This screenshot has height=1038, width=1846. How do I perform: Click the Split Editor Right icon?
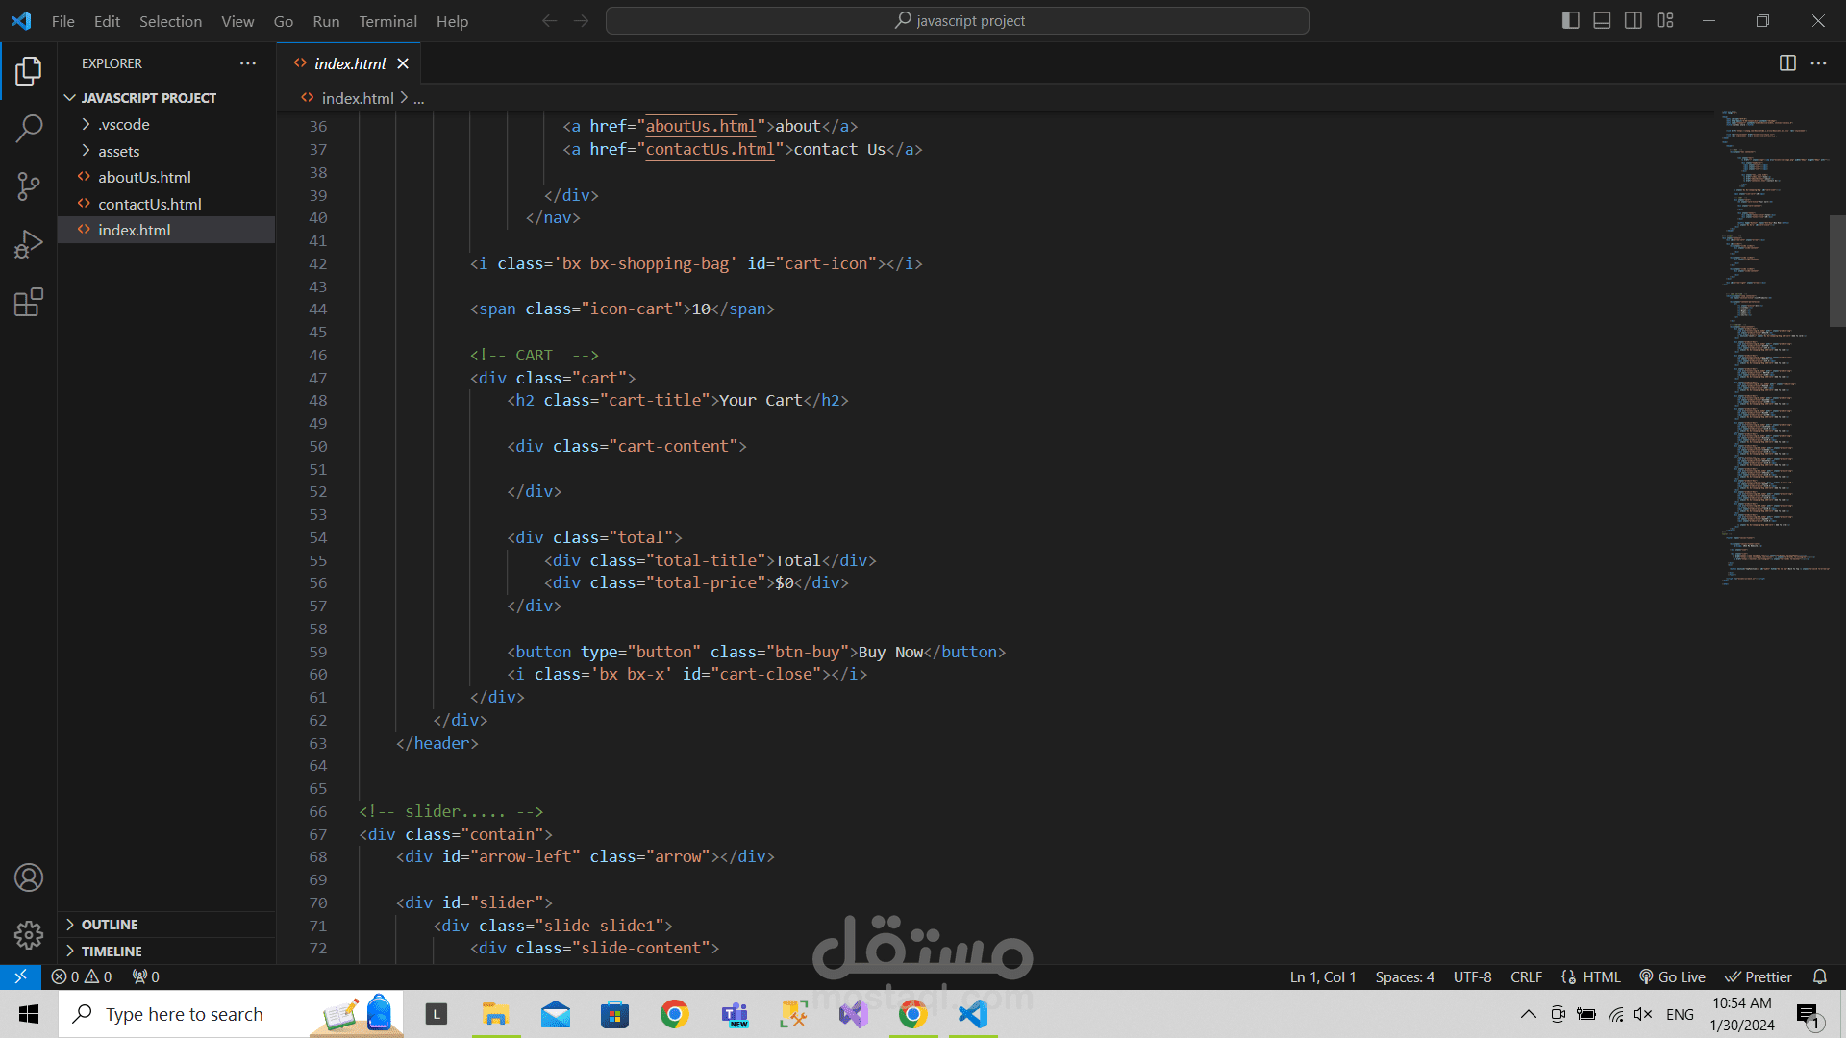[1787, 63]
